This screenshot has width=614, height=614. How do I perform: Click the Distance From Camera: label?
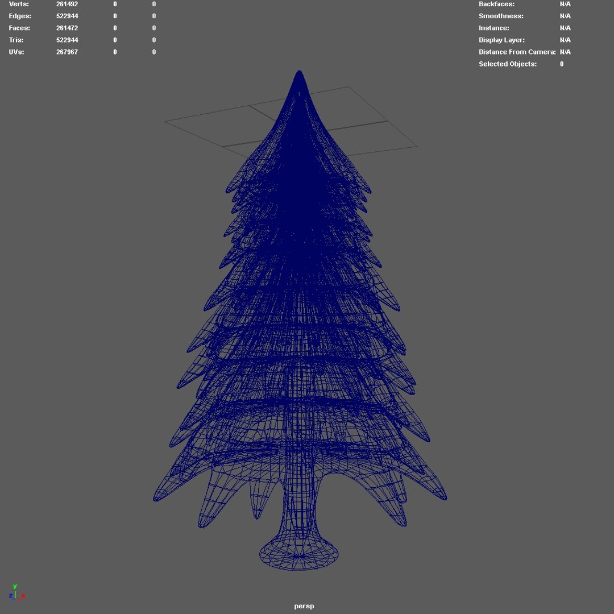coord(517,52)
